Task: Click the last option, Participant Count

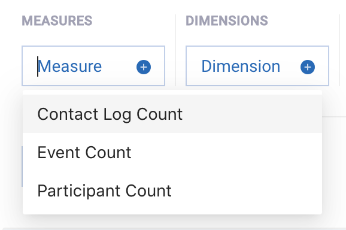Action: [172, 190]
